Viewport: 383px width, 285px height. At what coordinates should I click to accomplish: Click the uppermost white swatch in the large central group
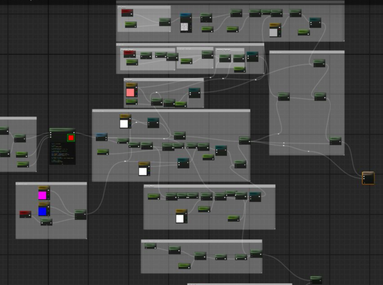click(x=125, y=123)
